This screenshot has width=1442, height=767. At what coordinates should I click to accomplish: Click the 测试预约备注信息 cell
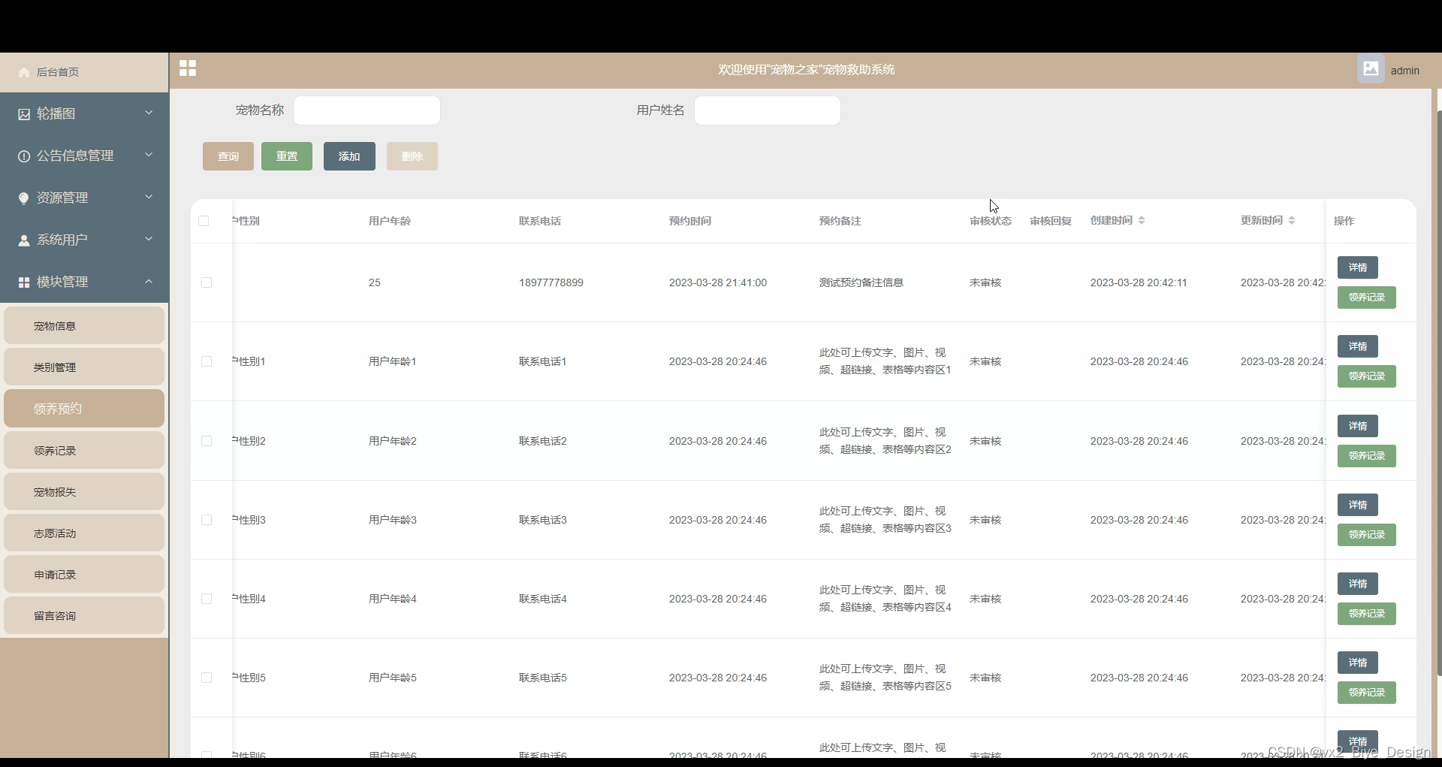pos(861,282)
